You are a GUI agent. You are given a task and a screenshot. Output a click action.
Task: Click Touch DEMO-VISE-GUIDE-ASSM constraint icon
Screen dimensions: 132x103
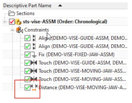(34, 63)
